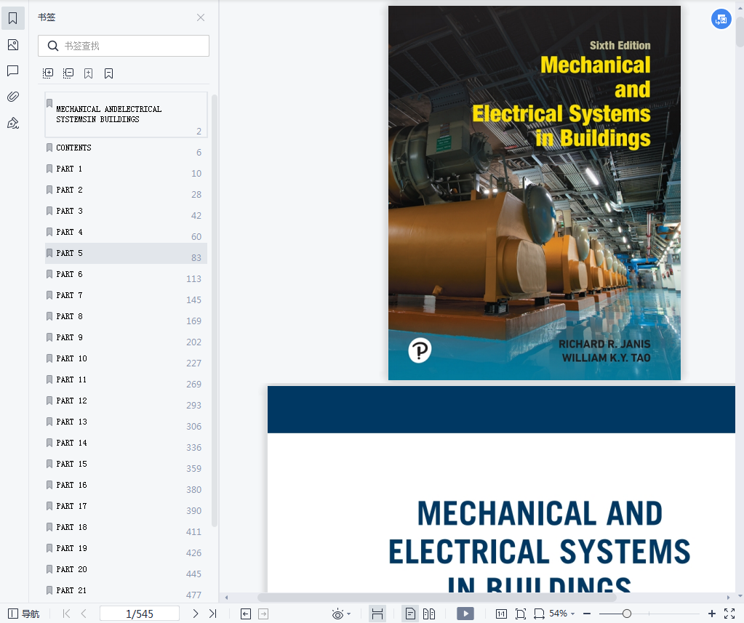The width and height of the screenshot is (744, 623).
Task: Zoom in with the plus button
Action: pos(712,614)
